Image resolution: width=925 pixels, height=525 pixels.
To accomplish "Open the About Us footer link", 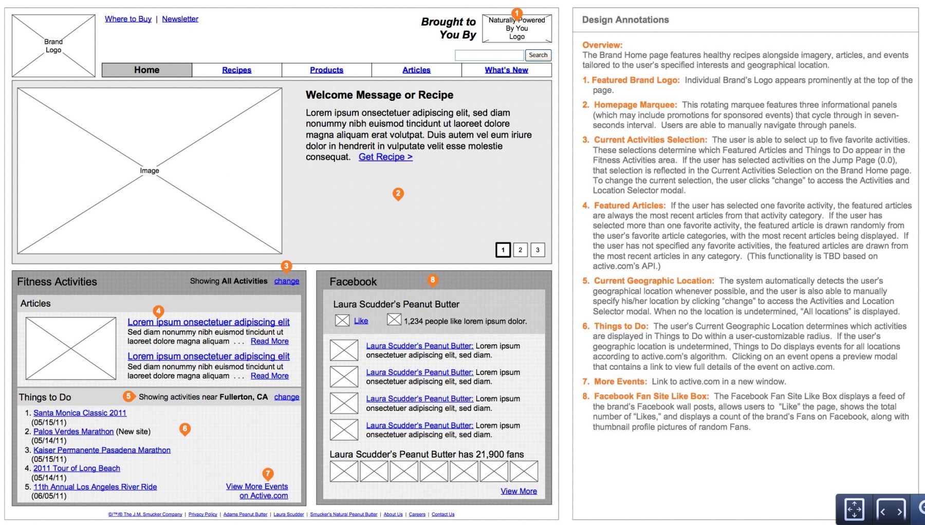I will [393, 514].
